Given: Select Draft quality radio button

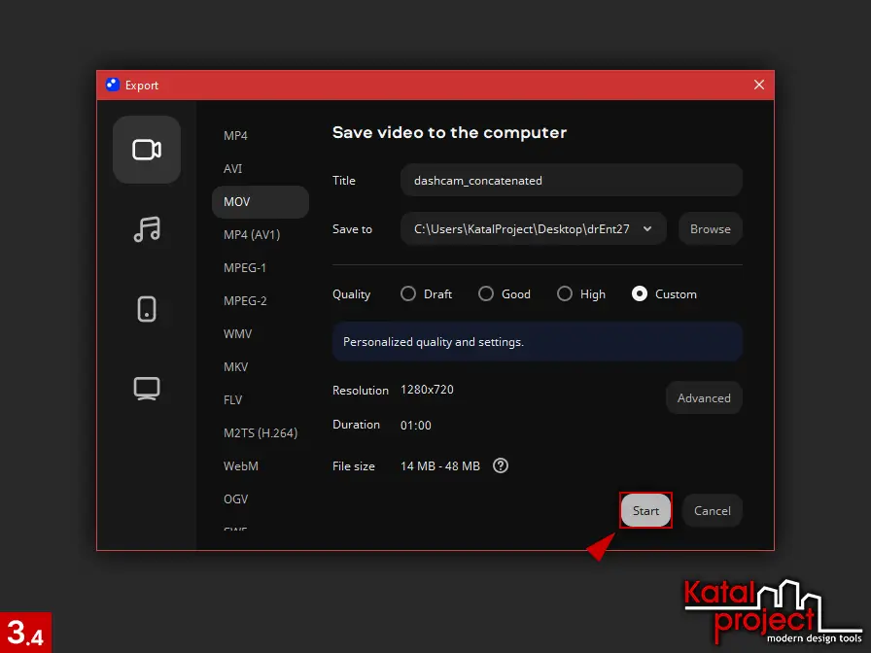Looking at the screenshot, I should pos(408,293).
